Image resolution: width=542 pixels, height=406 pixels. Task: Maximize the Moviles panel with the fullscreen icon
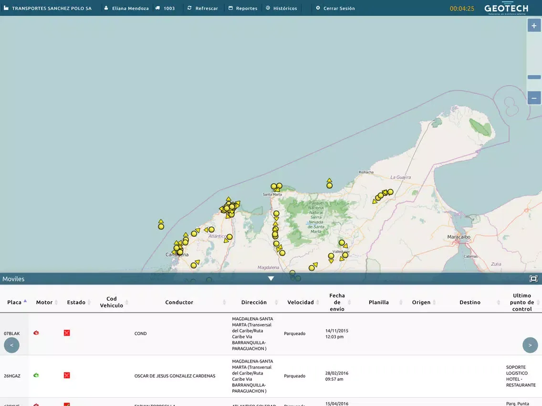click(534, 279)
